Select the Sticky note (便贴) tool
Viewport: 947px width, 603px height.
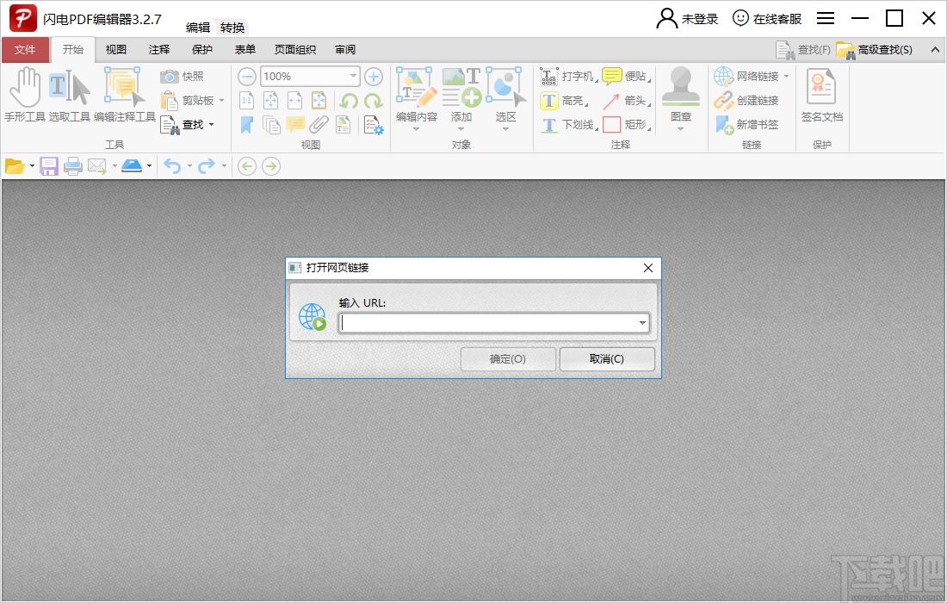click(626, 76)
